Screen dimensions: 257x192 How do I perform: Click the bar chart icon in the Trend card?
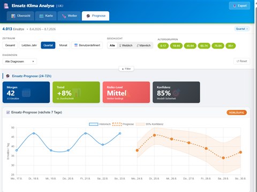[x=77, y=93]
